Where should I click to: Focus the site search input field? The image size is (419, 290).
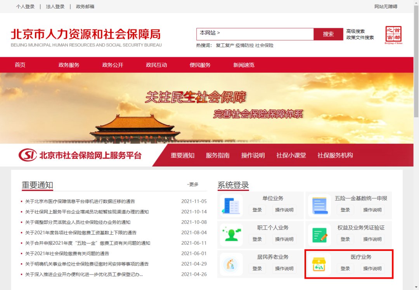coord(255,34)
